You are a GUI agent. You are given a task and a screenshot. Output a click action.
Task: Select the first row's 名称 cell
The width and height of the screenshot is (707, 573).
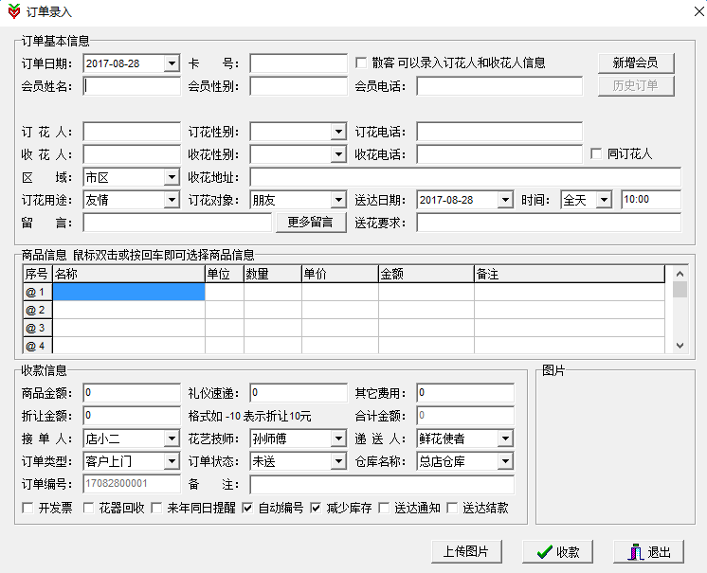click(x=128, y=292)
